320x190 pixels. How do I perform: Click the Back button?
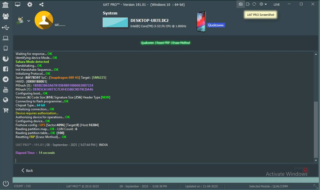tap(27, 170)
